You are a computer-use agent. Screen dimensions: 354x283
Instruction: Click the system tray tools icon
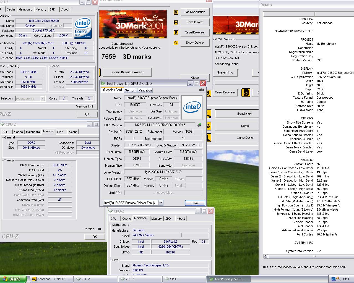pos(338,279)
